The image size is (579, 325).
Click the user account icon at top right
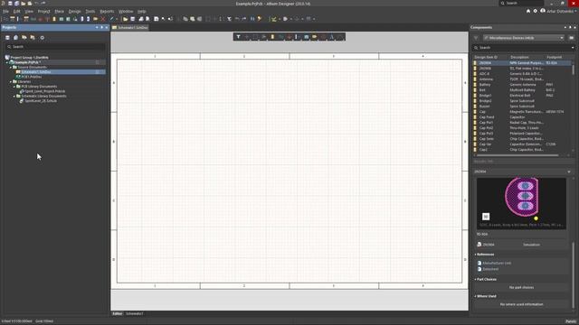[x=543, y=11]
